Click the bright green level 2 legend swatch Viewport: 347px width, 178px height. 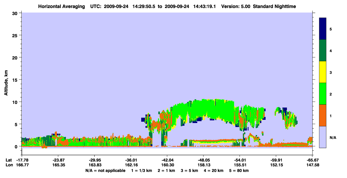[323, 94]
